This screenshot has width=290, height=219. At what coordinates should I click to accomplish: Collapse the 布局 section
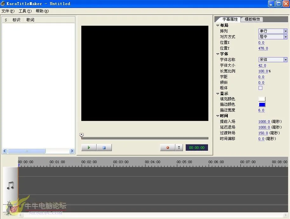click(218, 25)
